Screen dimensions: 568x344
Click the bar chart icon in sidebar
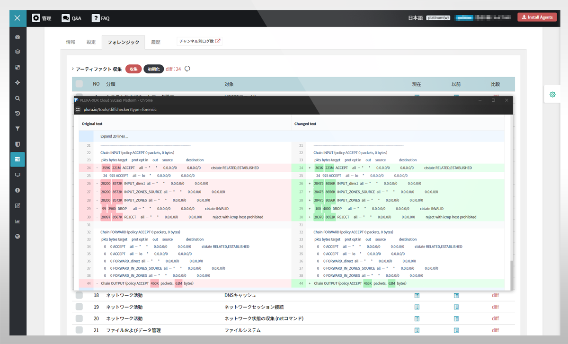[x=18, y=221]
